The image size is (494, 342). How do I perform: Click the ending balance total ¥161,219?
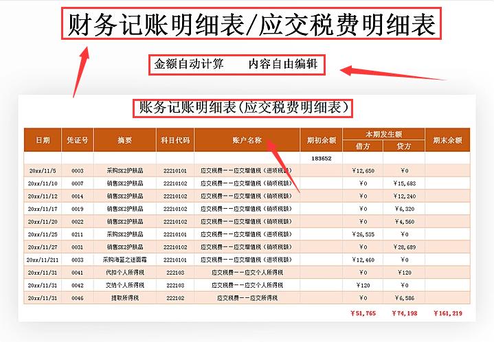click(x=448, y=313)
